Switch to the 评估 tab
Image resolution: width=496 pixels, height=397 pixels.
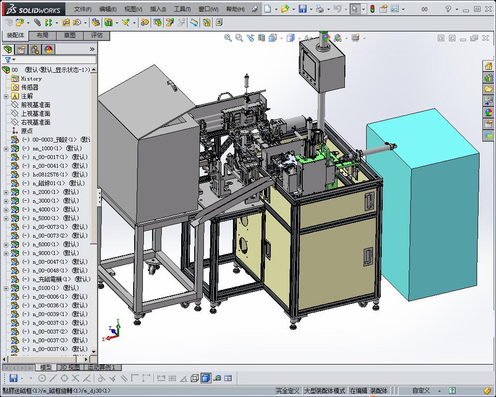(x=97, y=35)
